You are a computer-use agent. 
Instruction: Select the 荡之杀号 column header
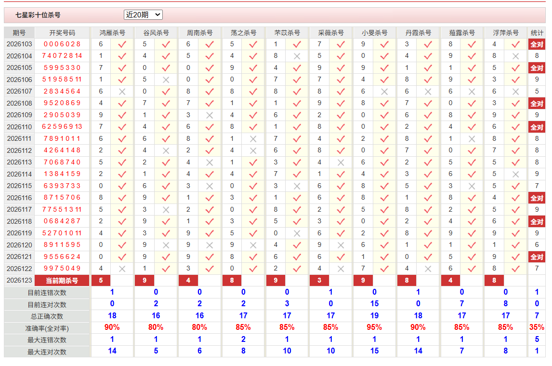[x=243, y=33]
